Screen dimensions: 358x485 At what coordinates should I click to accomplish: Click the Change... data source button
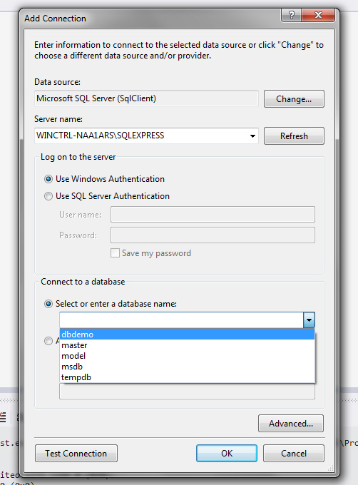pos(294,99)
